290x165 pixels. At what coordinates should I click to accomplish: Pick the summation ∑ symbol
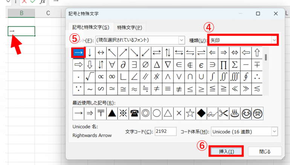235,65
